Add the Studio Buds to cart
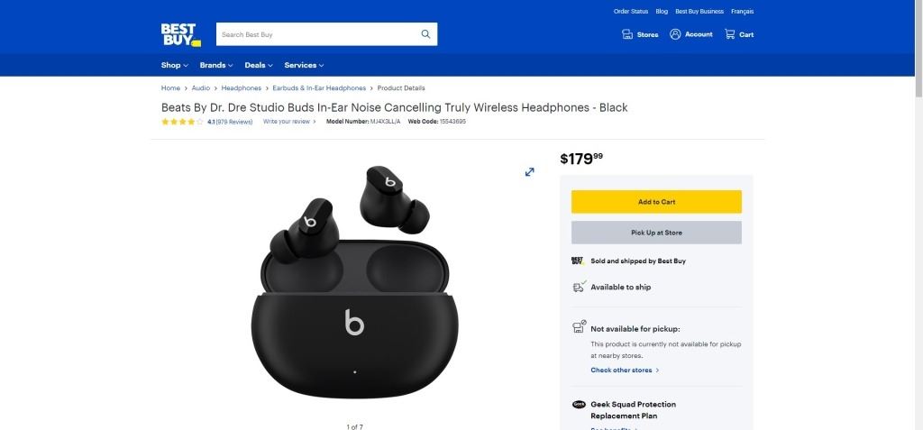Image resolution: width=923 pixels, height=430 pixels. tap(656, 201)
